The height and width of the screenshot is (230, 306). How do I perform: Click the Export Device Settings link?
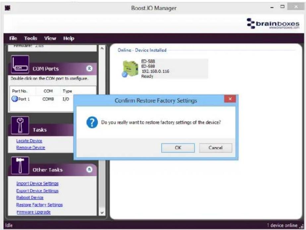(x=37, y=191)
